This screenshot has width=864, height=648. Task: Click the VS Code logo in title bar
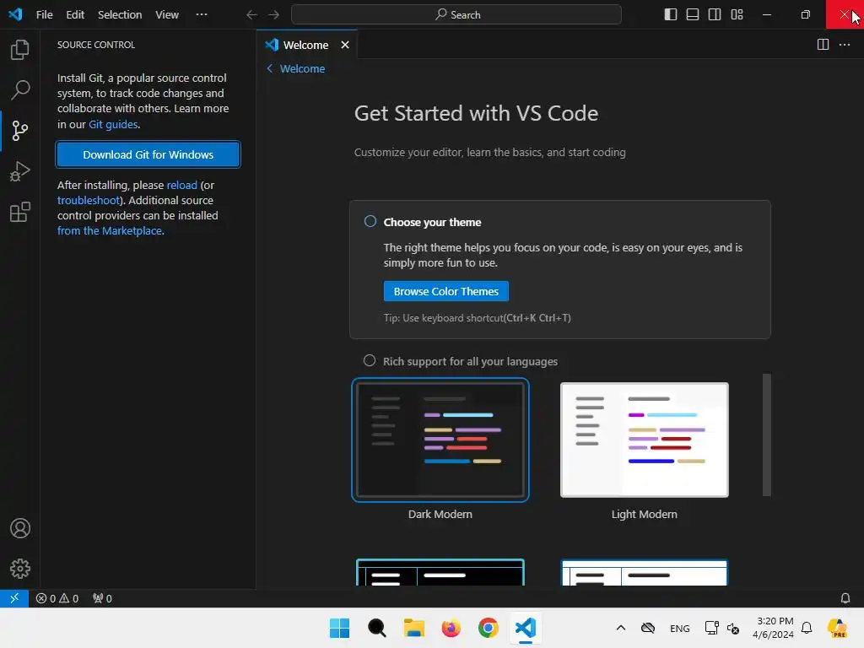pos(15,14)
